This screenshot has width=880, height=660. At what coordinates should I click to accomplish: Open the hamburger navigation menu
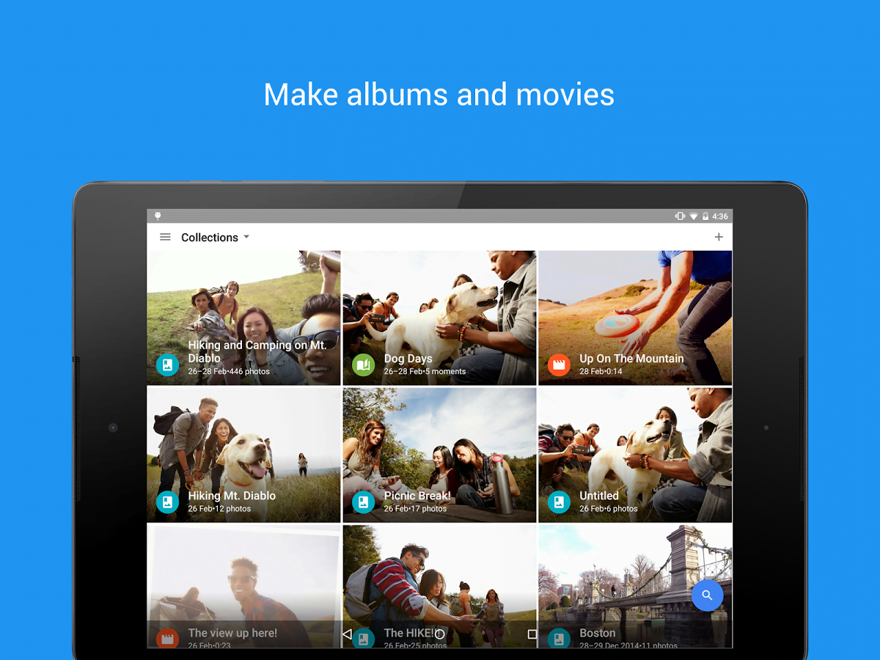coord(165,237)
